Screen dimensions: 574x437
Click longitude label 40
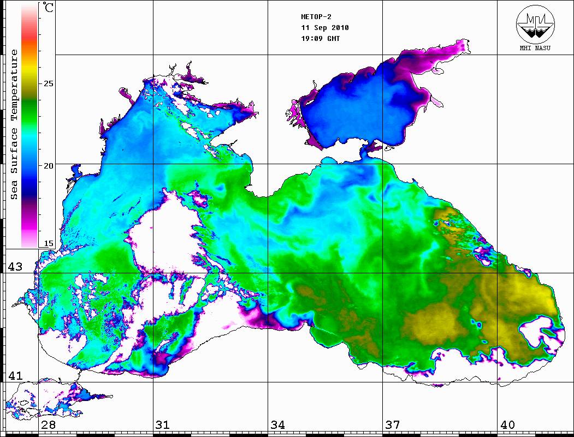[507, 425]
